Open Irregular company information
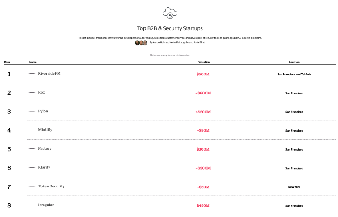This screenshot has width=338, height=217. [46, 205]
